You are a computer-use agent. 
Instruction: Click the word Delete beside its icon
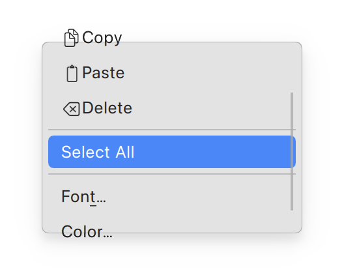(x=107, y=108)
